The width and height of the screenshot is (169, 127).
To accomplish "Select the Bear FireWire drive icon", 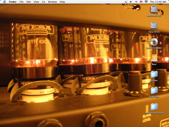I will coord(154,58).
